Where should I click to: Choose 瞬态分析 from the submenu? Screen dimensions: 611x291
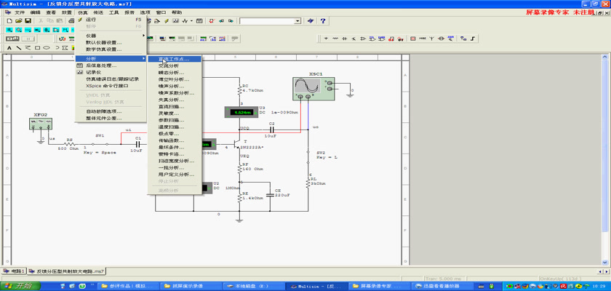pos(175,73)
